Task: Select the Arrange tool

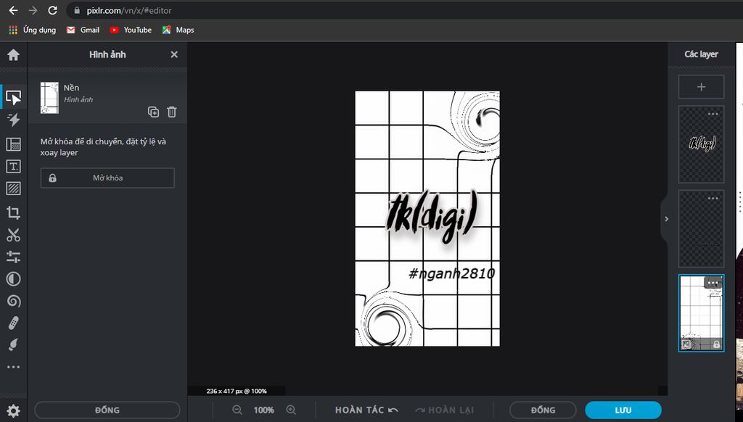Action: [13, 98]
